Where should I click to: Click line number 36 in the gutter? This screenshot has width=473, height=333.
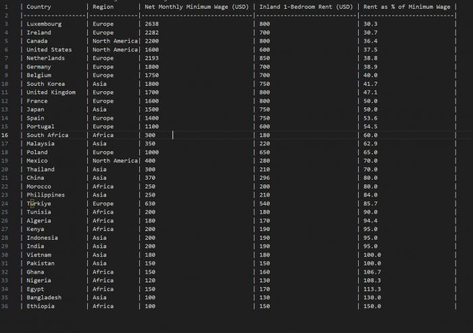pos(5,306)
